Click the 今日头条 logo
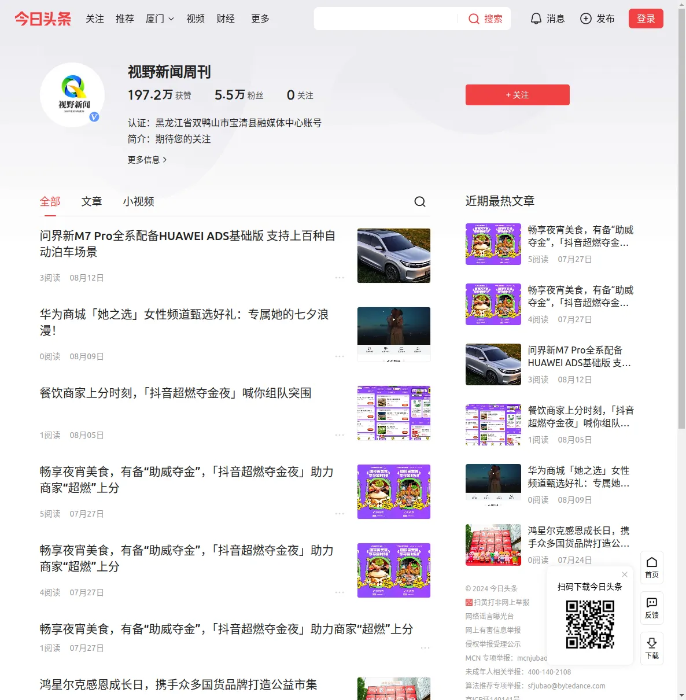Screen dimensions: 686x700 [43, 19]
